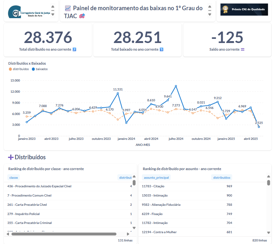The width and height of the screenshot is (274, 244).
Task: Select the 9582 - Alienação Fiduciária row
Action: click(x=161, y=205)
